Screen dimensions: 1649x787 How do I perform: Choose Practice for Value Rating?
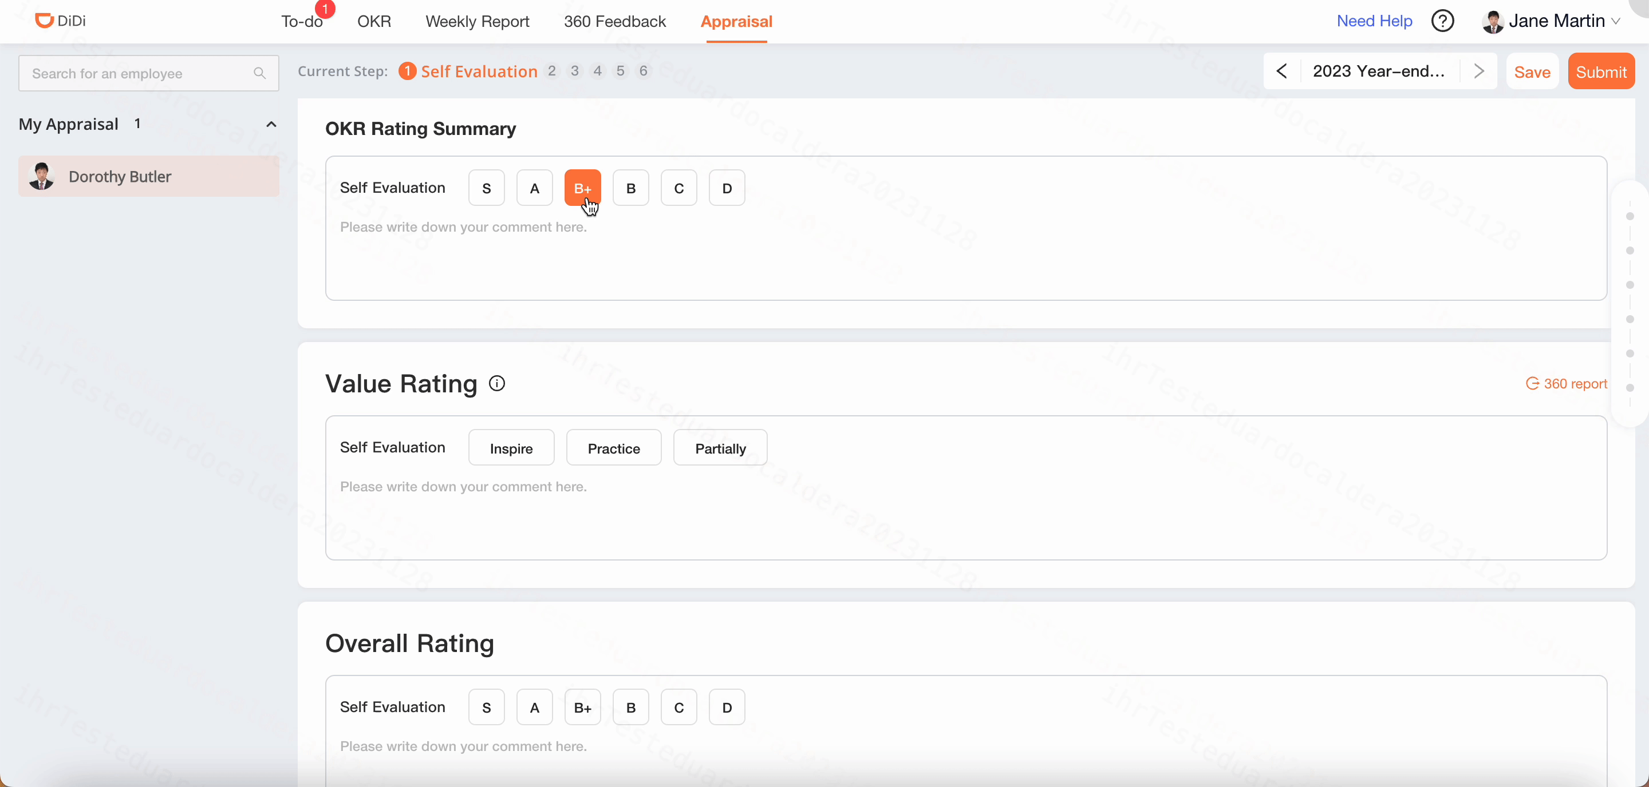[613, 447]
